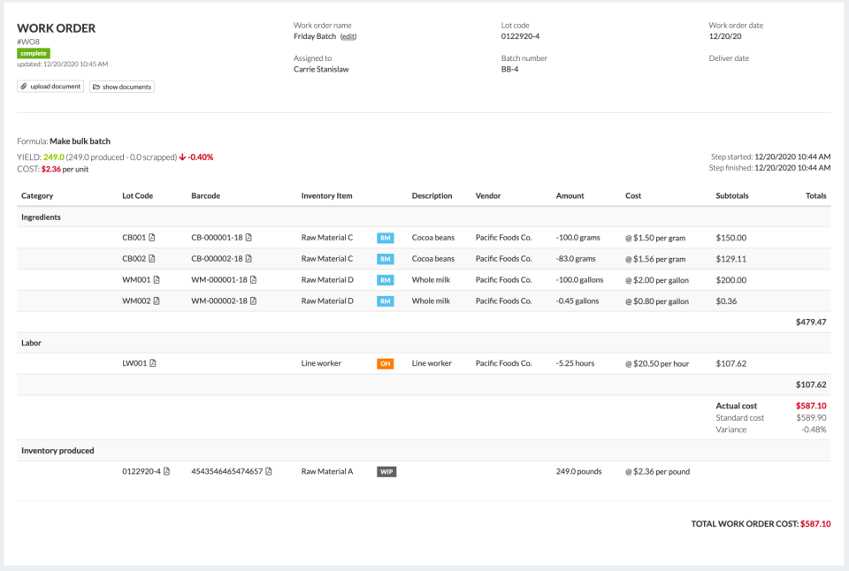The height and width of the screenshot is (571, 849).
Task: Click the paperclip icon on upload document
Action: [x=23, y=86]
